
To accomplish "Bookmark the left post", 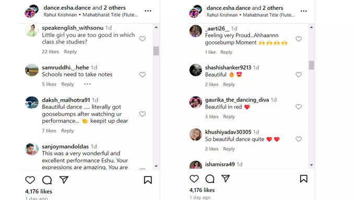I will point(148,180).
